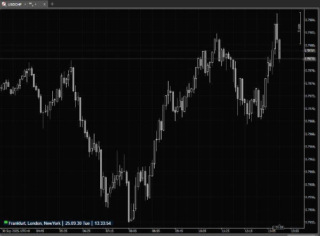This screenshot has width=320, height=236.
Task: Click the 13:33:54 clock display
Action: click(x=102, y=222)
